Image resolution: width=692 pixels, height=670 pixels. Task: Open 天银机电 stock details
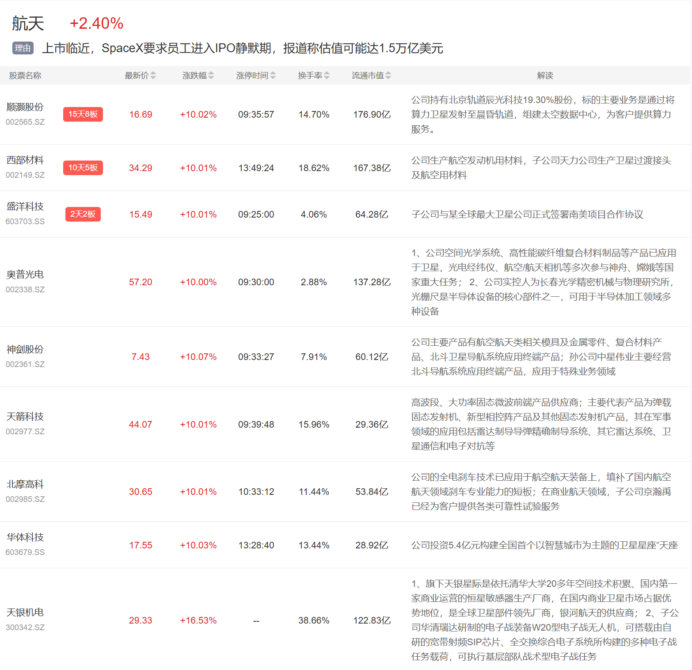pyautogui.click(x=25, y=613)
